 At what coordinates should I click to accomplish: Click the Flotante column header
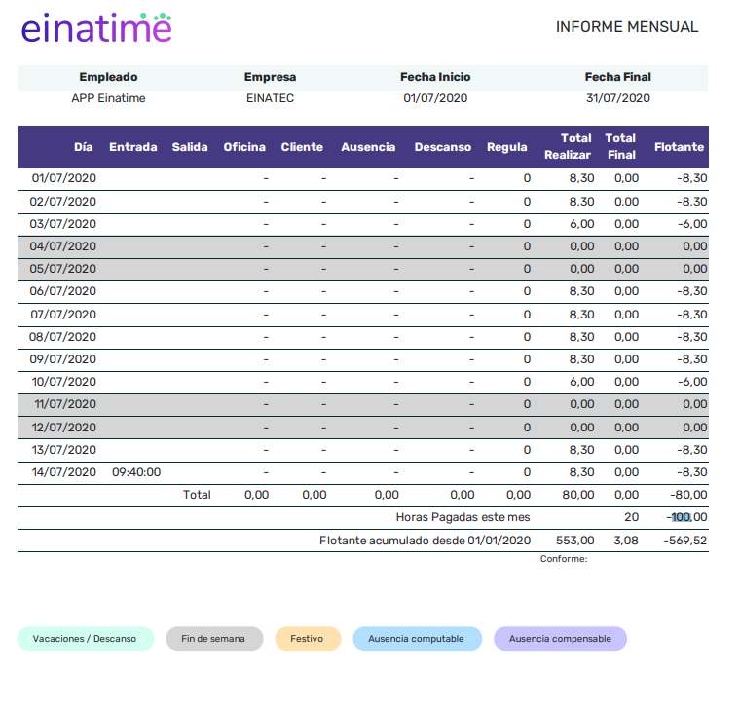679,147
